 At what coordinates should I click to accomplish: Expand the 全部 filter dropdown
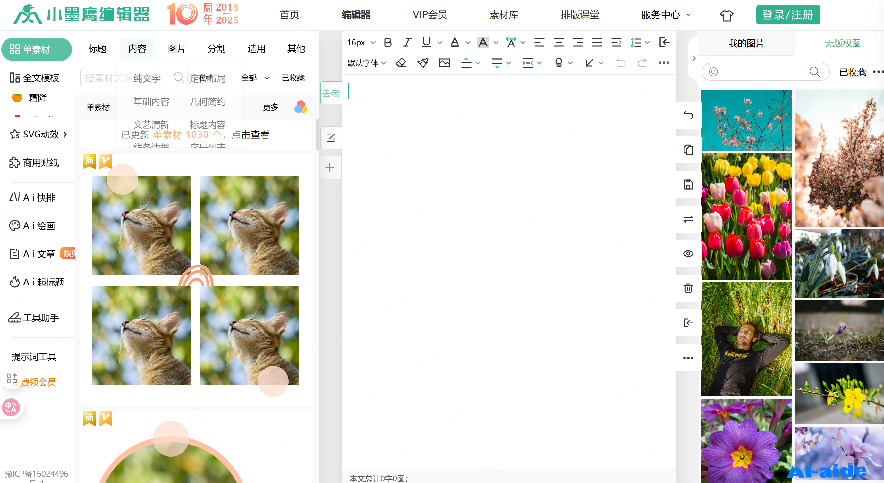point(255,78)
